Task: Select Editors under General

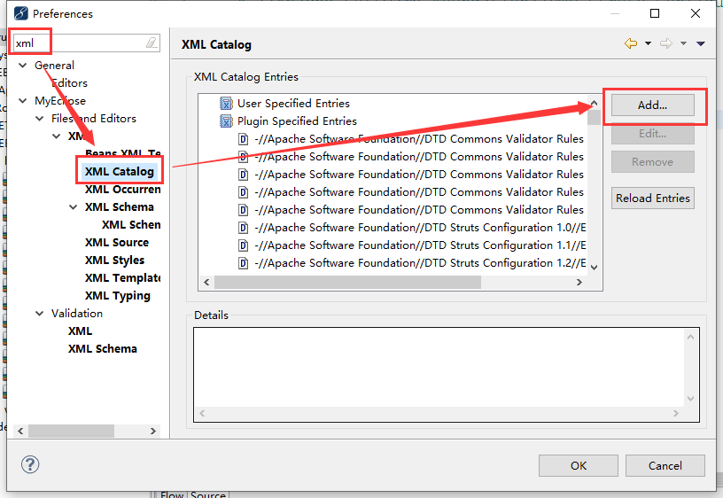Action: pos(69,83)
